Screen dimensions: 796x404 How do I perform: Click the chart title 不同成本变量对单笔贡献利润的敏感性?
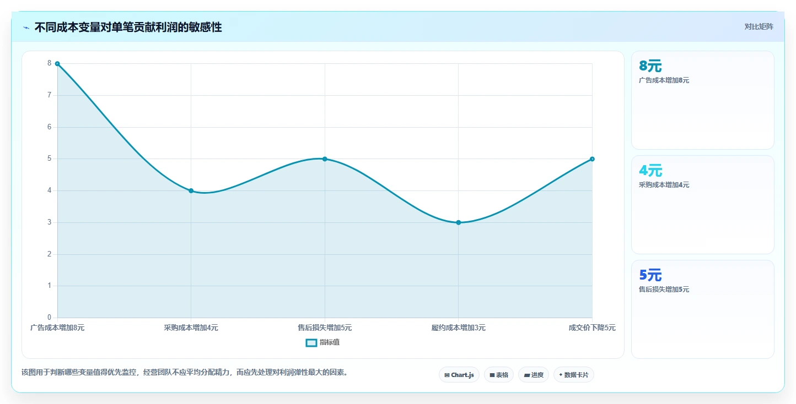click(128, 28)
